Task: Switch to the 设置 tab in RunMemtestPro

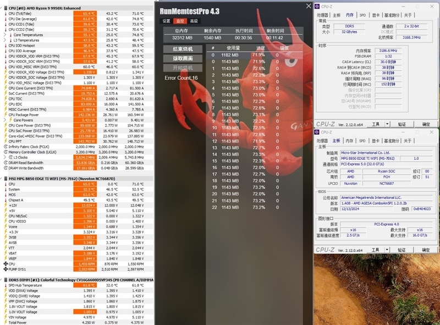Action: tap(167, 21)
